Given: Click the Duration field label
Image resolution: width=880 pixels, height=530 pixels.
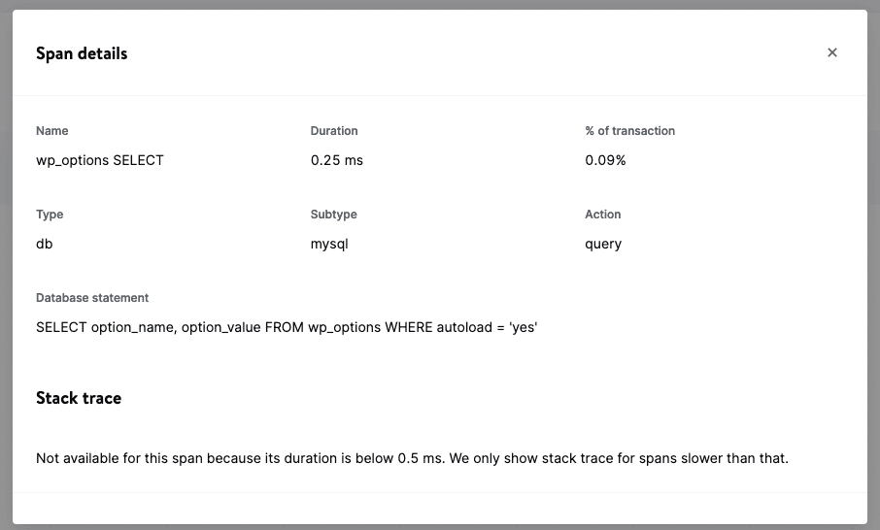Looking at the screenshot, I should 334,131.
